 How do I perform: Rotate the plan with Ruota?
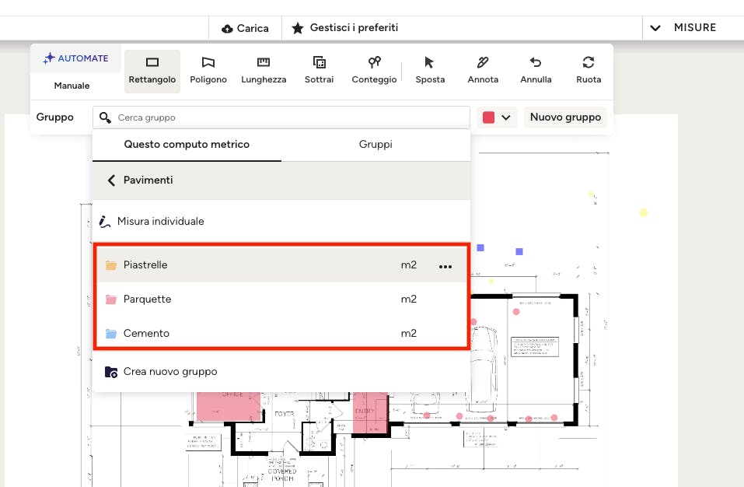[x=589, y=70]
